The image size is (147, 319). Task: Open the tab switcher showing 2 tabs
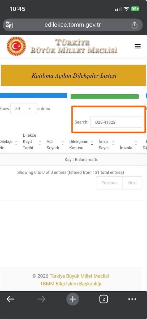point(103,299)
